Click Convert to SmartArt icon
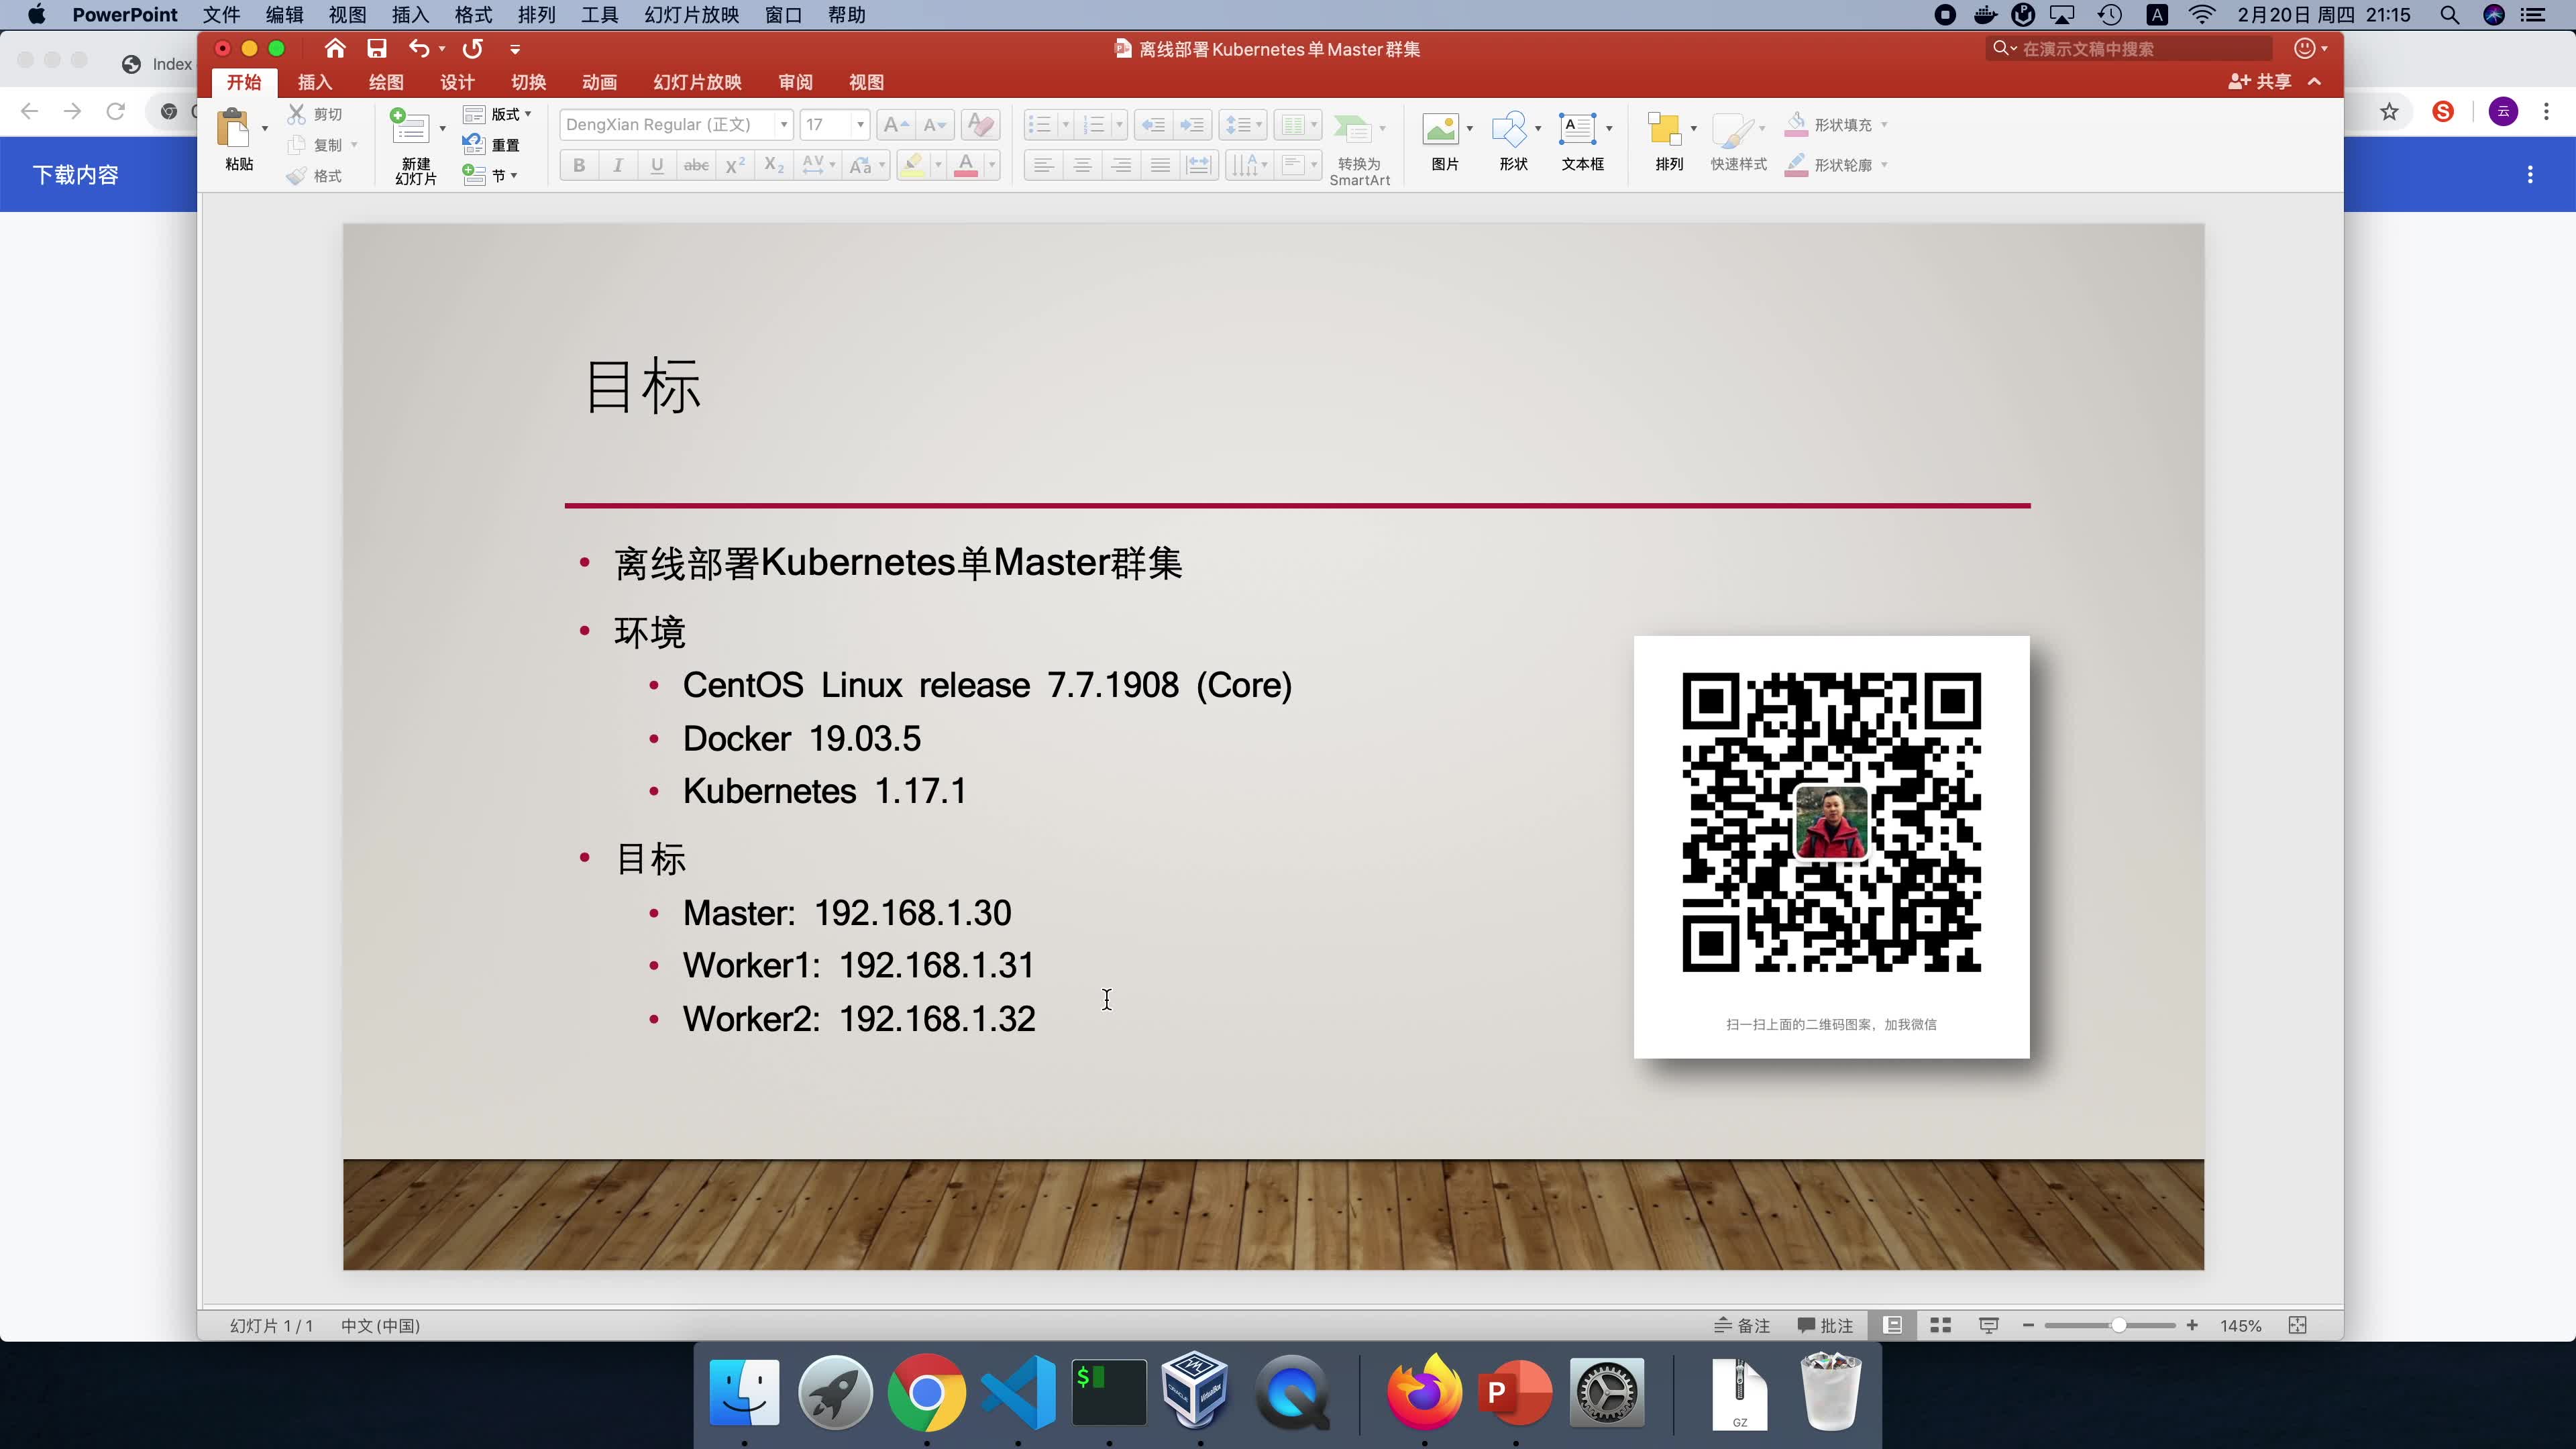This screenshot has height=1449, width=2576. tap(1353, 130)
